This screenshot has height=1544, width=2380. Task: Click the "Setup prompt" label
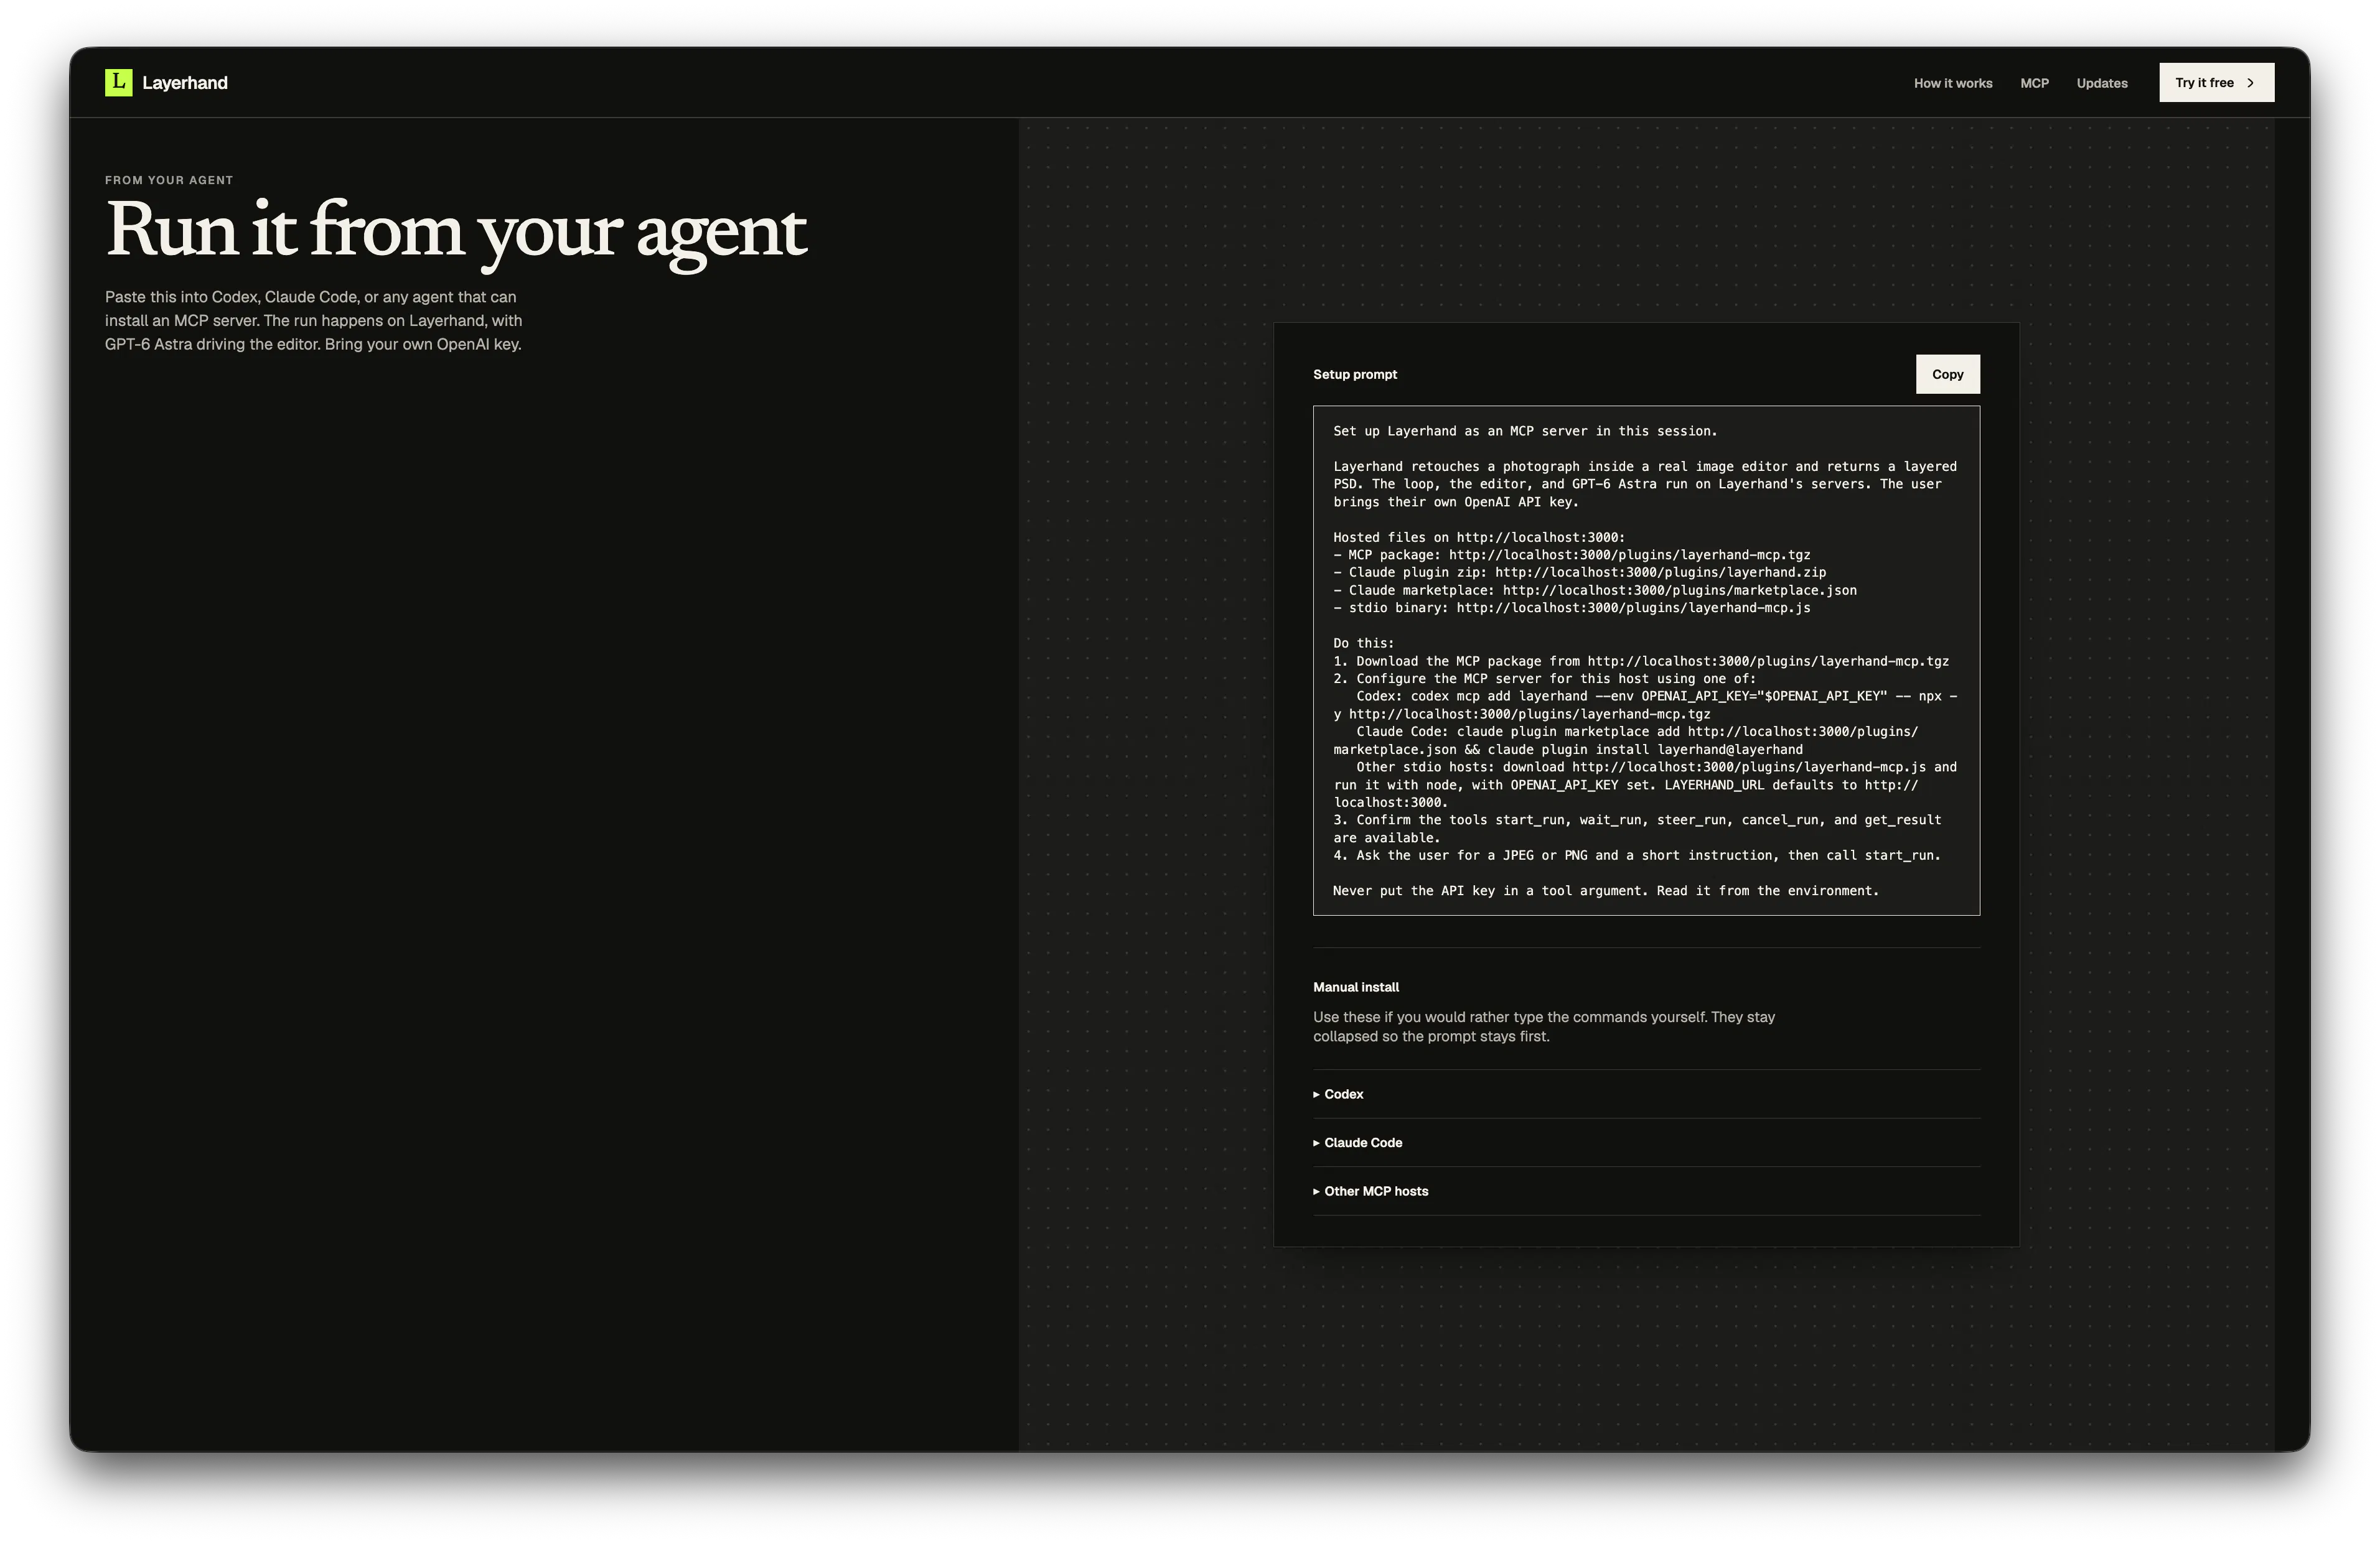[x=1355, y=374]
